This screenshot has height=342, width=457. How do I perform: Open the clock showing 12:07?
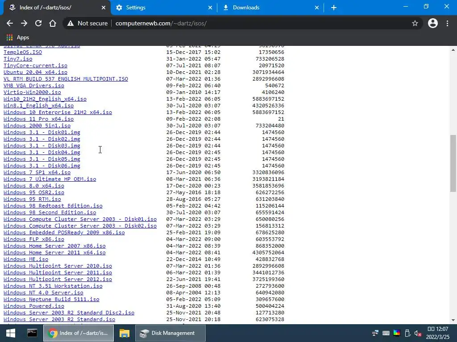pos(438,333)
